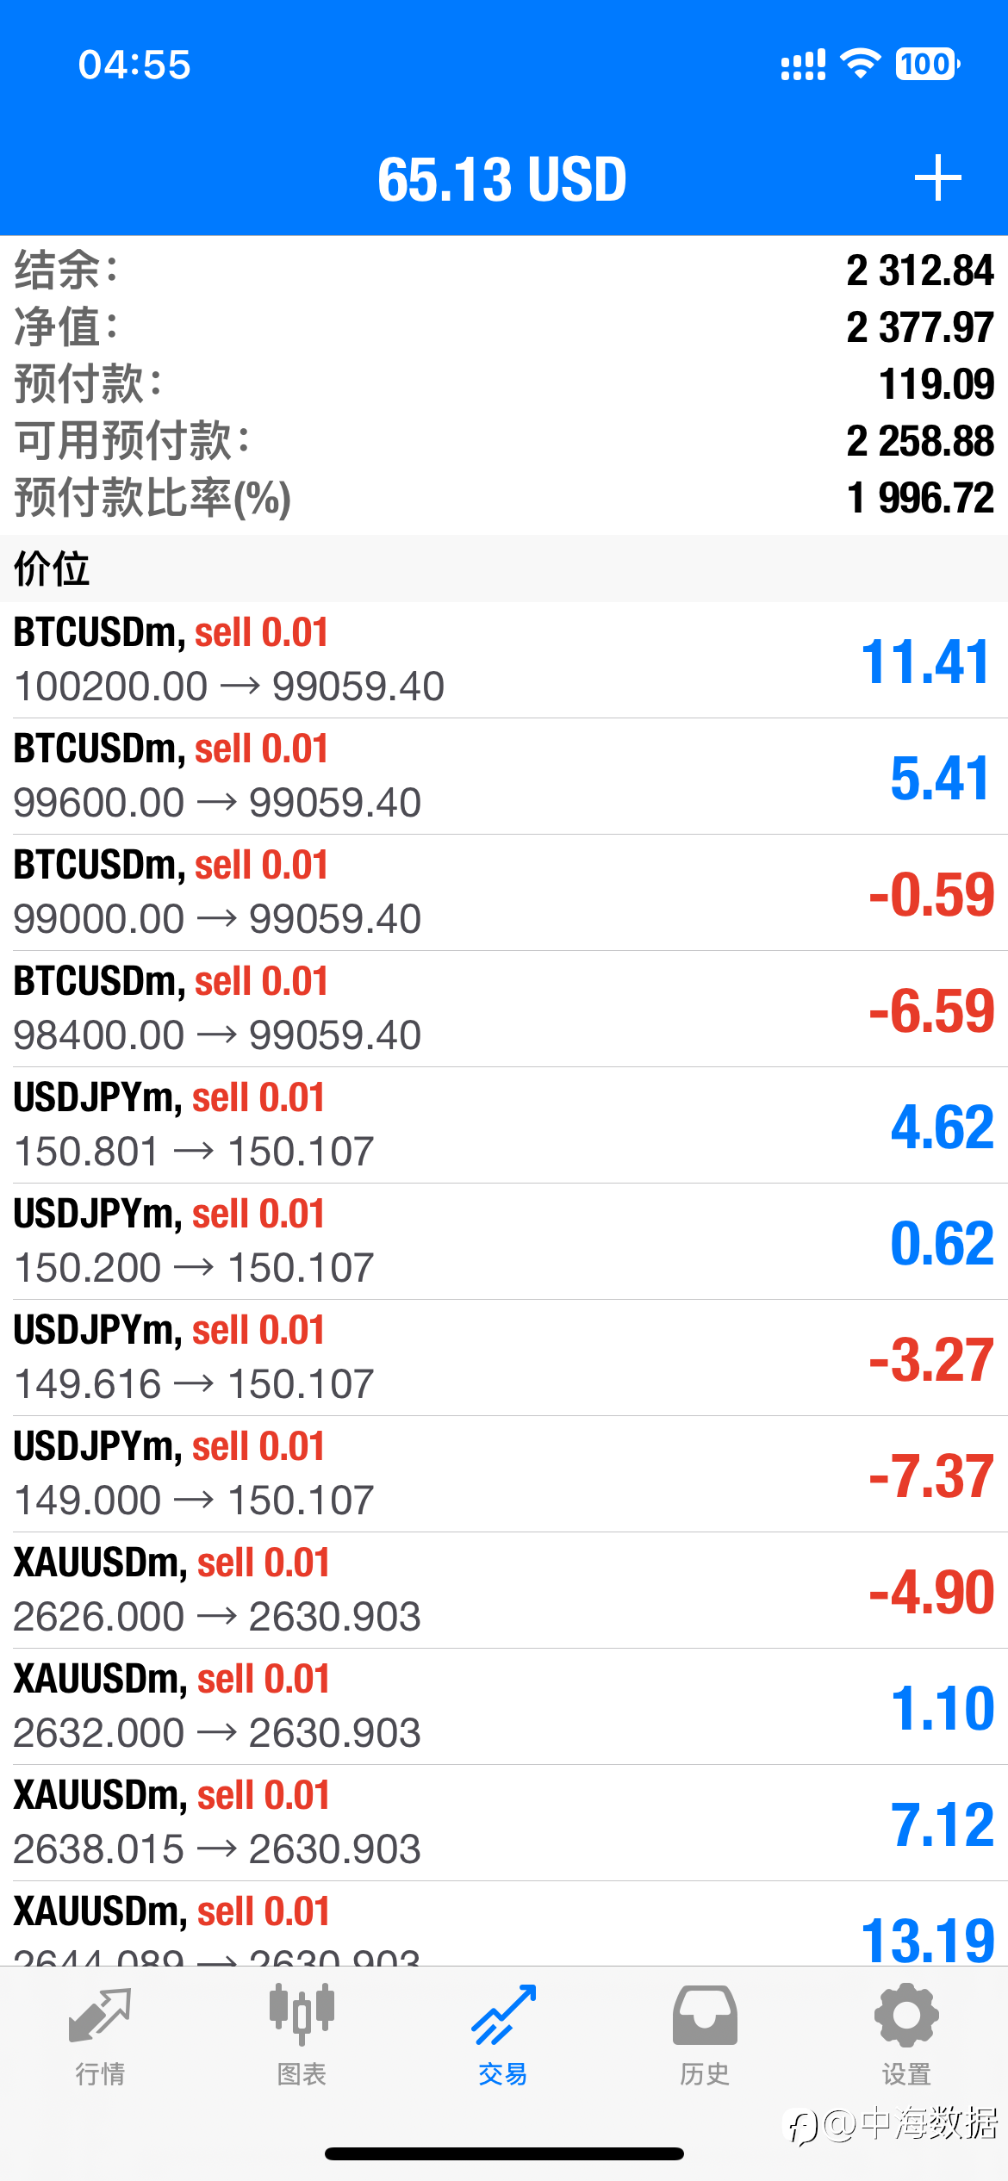1008x2181 pixels.
Task: Tap the 预付款比率(%) margin level row
Action: coord(504,498)
